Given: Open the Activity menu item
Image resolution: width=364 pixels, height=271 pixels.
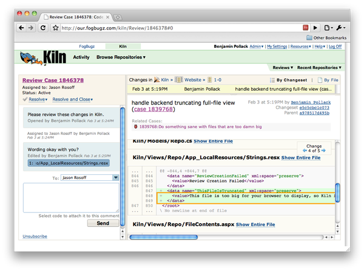Looking at the screenshot, I should click(x=81, y=57).
